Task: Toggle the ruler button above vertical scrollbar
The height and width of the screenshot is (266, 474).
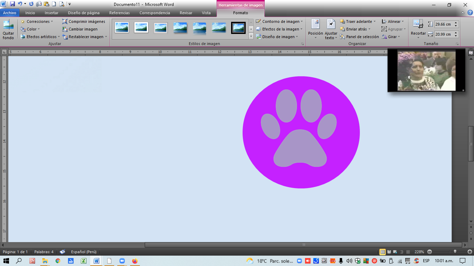Action: pyautogui.click(x=471, y=53)
